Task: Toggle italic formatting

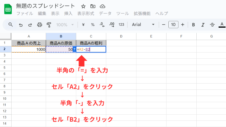Action: coord(203,25)
